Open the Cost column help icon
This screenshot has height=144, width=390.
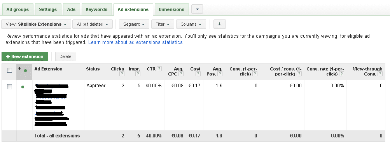click(198, 74)
